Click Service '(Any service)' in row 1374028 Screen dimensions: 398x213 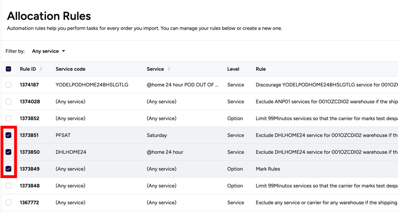click(x=161, y=102)
